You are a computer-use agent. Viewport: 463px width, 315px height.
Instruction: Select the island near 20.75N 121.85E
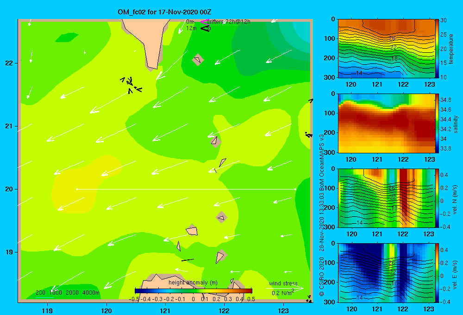215,141
